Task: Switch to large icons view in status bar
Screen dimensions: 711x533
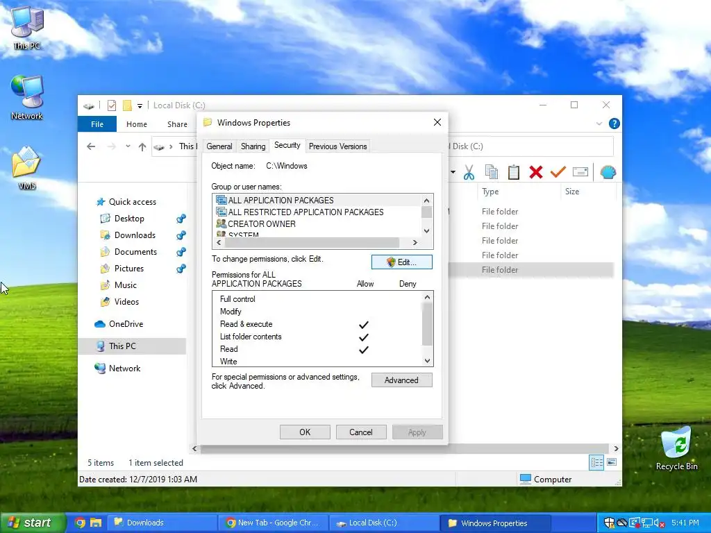Action: (x=612, y=462)
